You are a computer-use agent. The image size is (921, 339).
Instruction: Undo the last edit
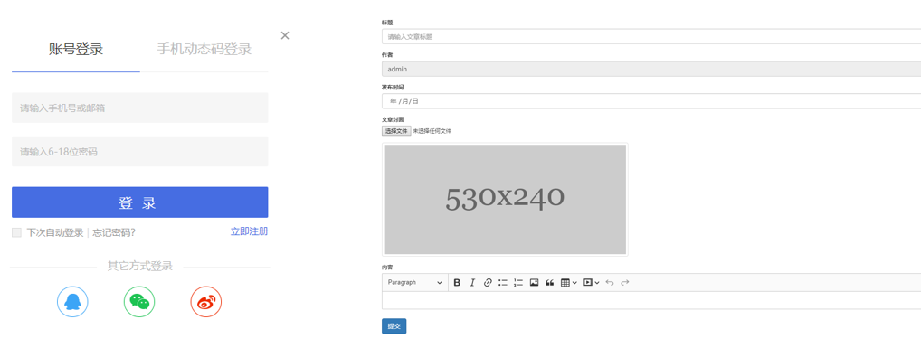coord(609,283)
